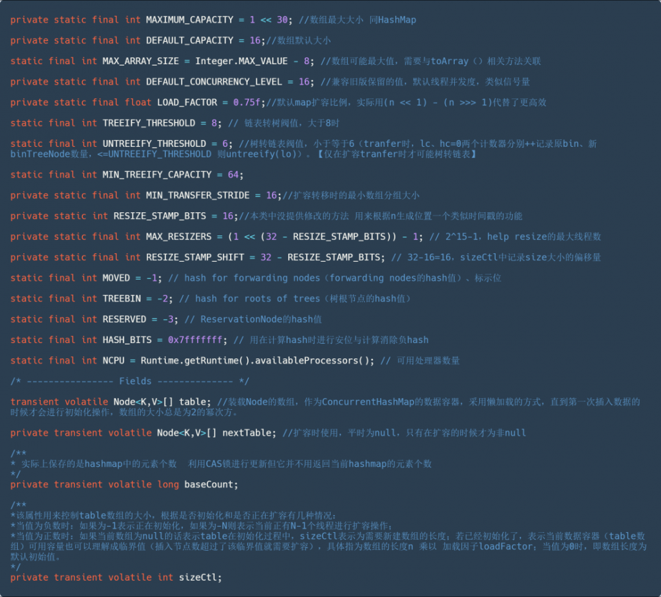
Task: Click the RESIZE_STAMP_SHIFT identifier
Action: tap(195, 257)
